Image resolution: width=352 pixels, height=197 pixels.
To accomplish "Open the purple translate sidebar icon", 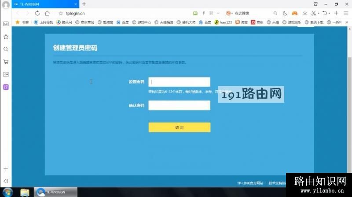I will 6,87.
